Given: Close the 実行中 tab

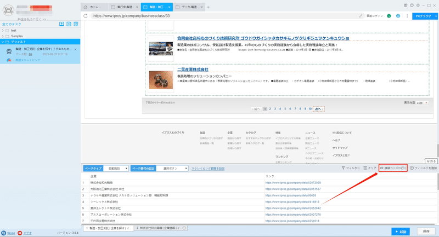Looking at the screenshot, I should coord(137,7).
